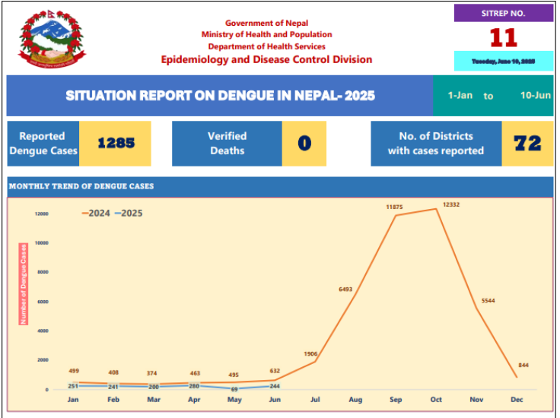The width and height of the screenshot is (560, 418).
Task: Click the Government of Nepal emblem logo
Action: tap(52, 39)
